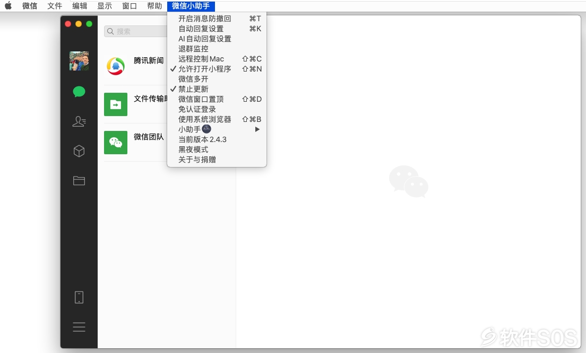Open the File Transfer (文件传输) green icon

tap(116, 104)
